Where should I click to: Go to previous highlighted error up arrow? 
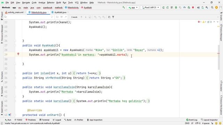(214, 22)
